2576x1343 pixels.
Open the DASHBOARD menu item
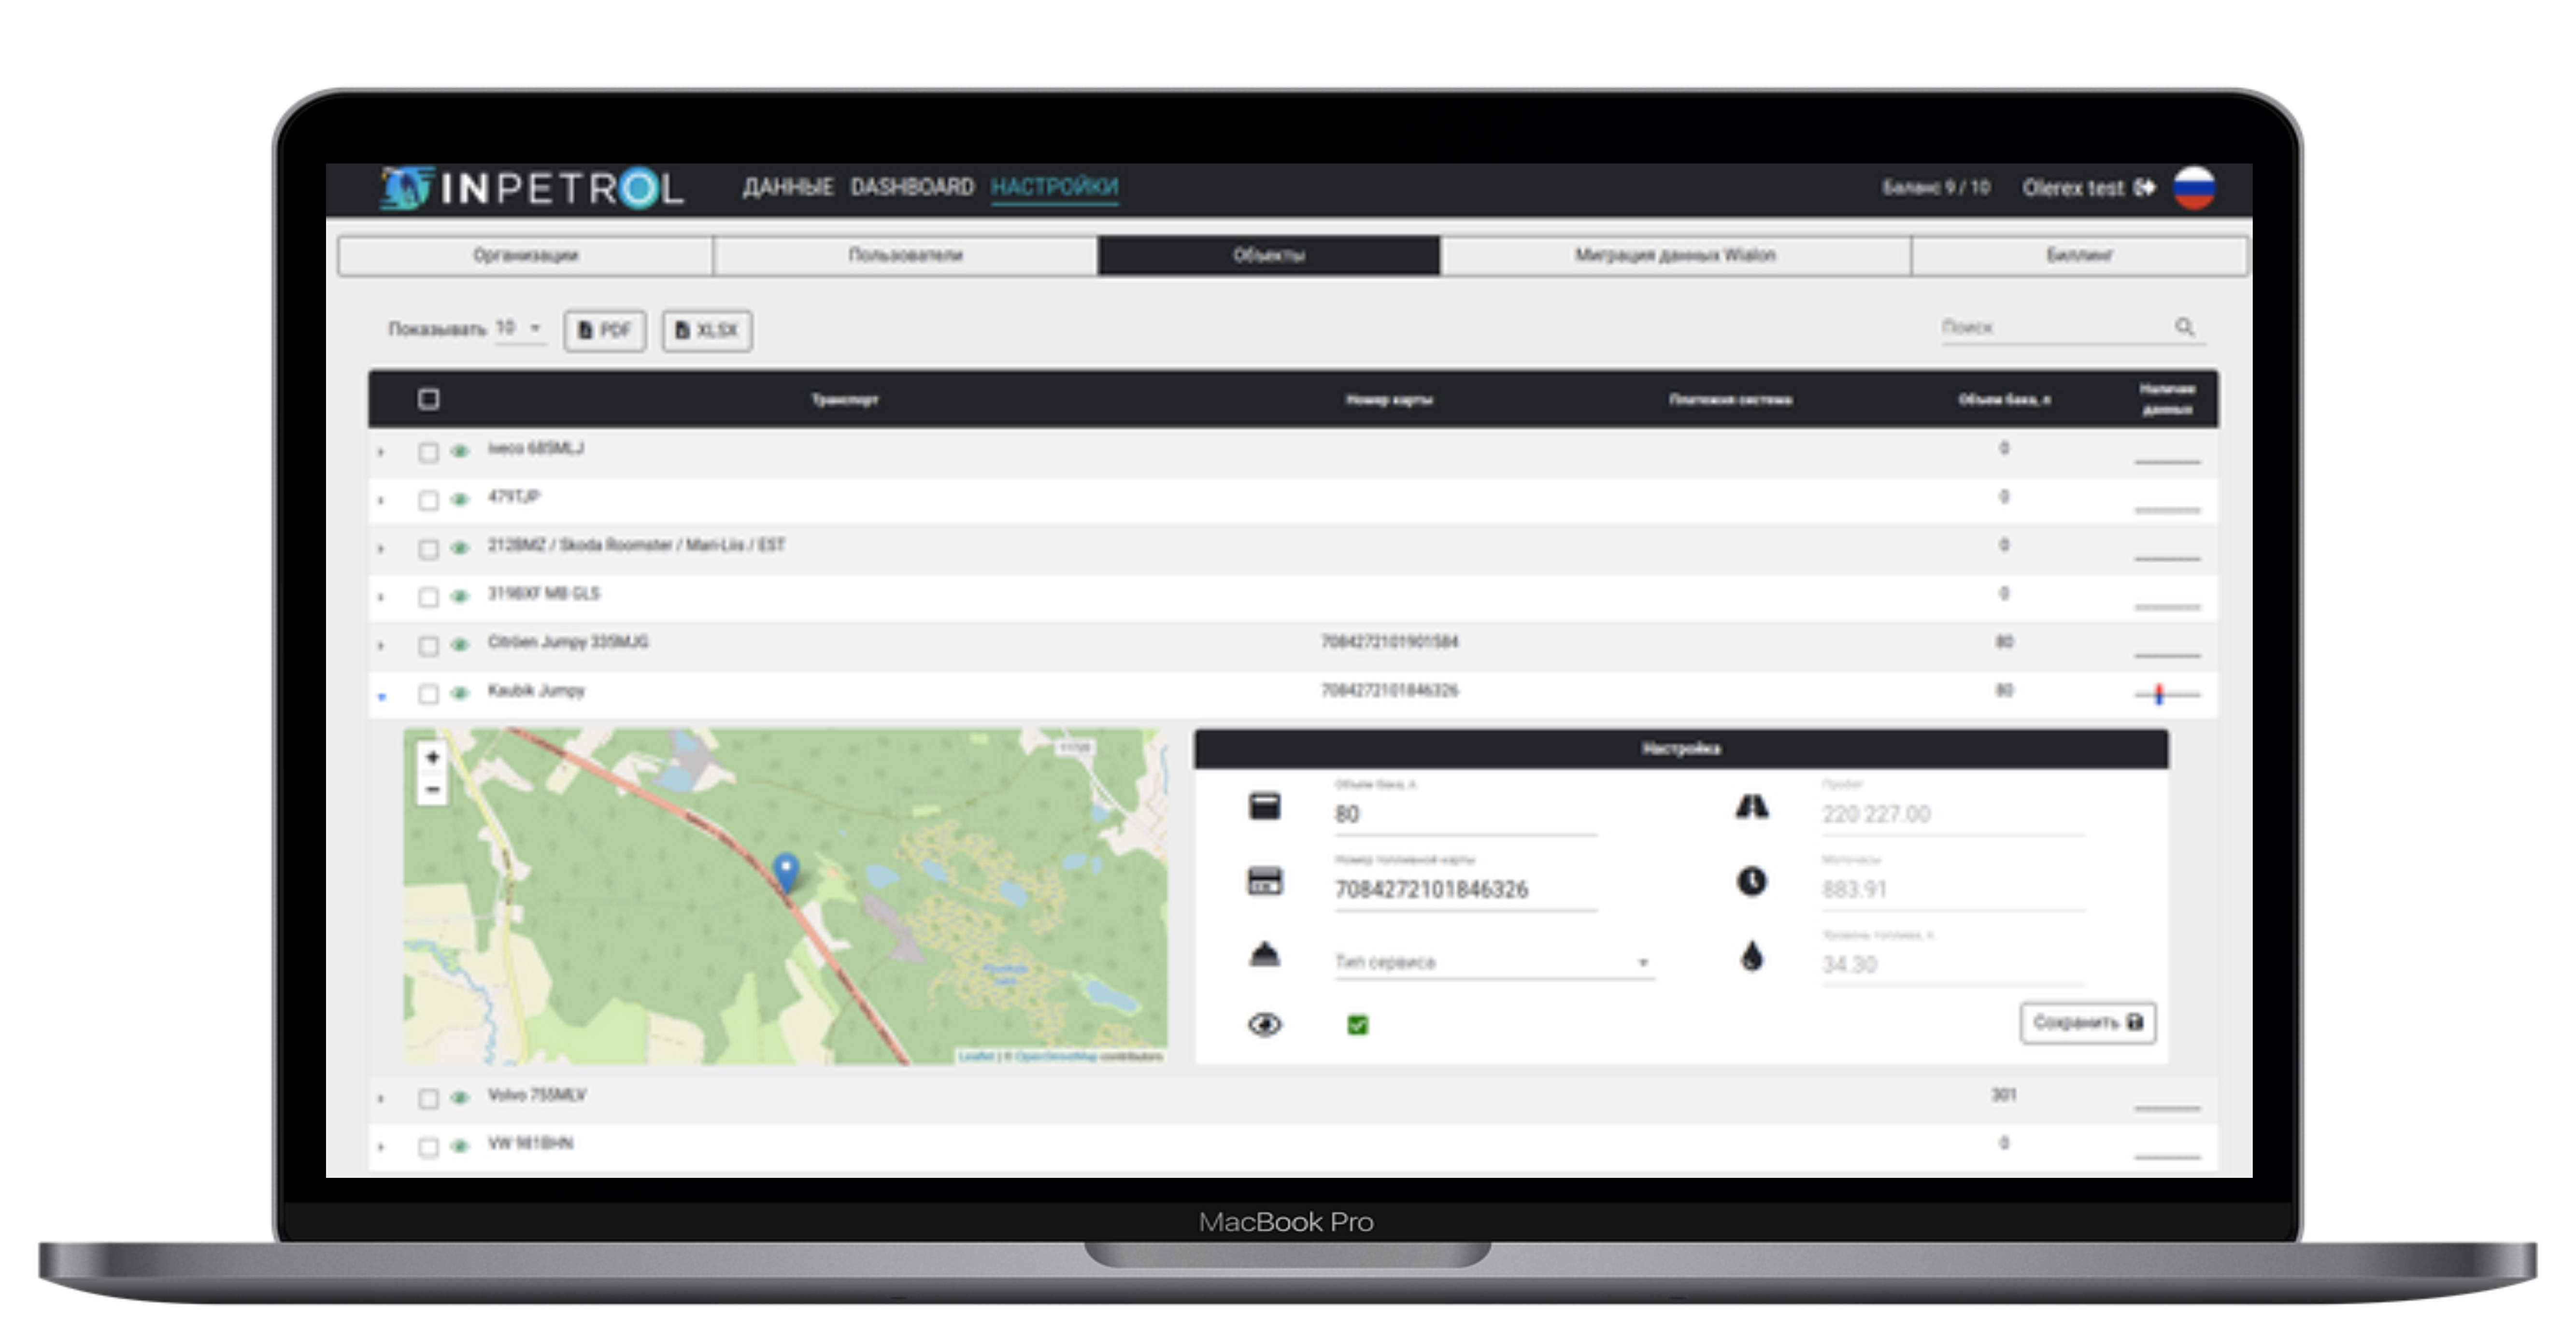pyautogui.click(x=911, y=187)
